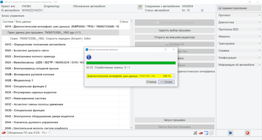Click the VAS5054 connection value text
The image size is (262, 140).
coord(187,6)
